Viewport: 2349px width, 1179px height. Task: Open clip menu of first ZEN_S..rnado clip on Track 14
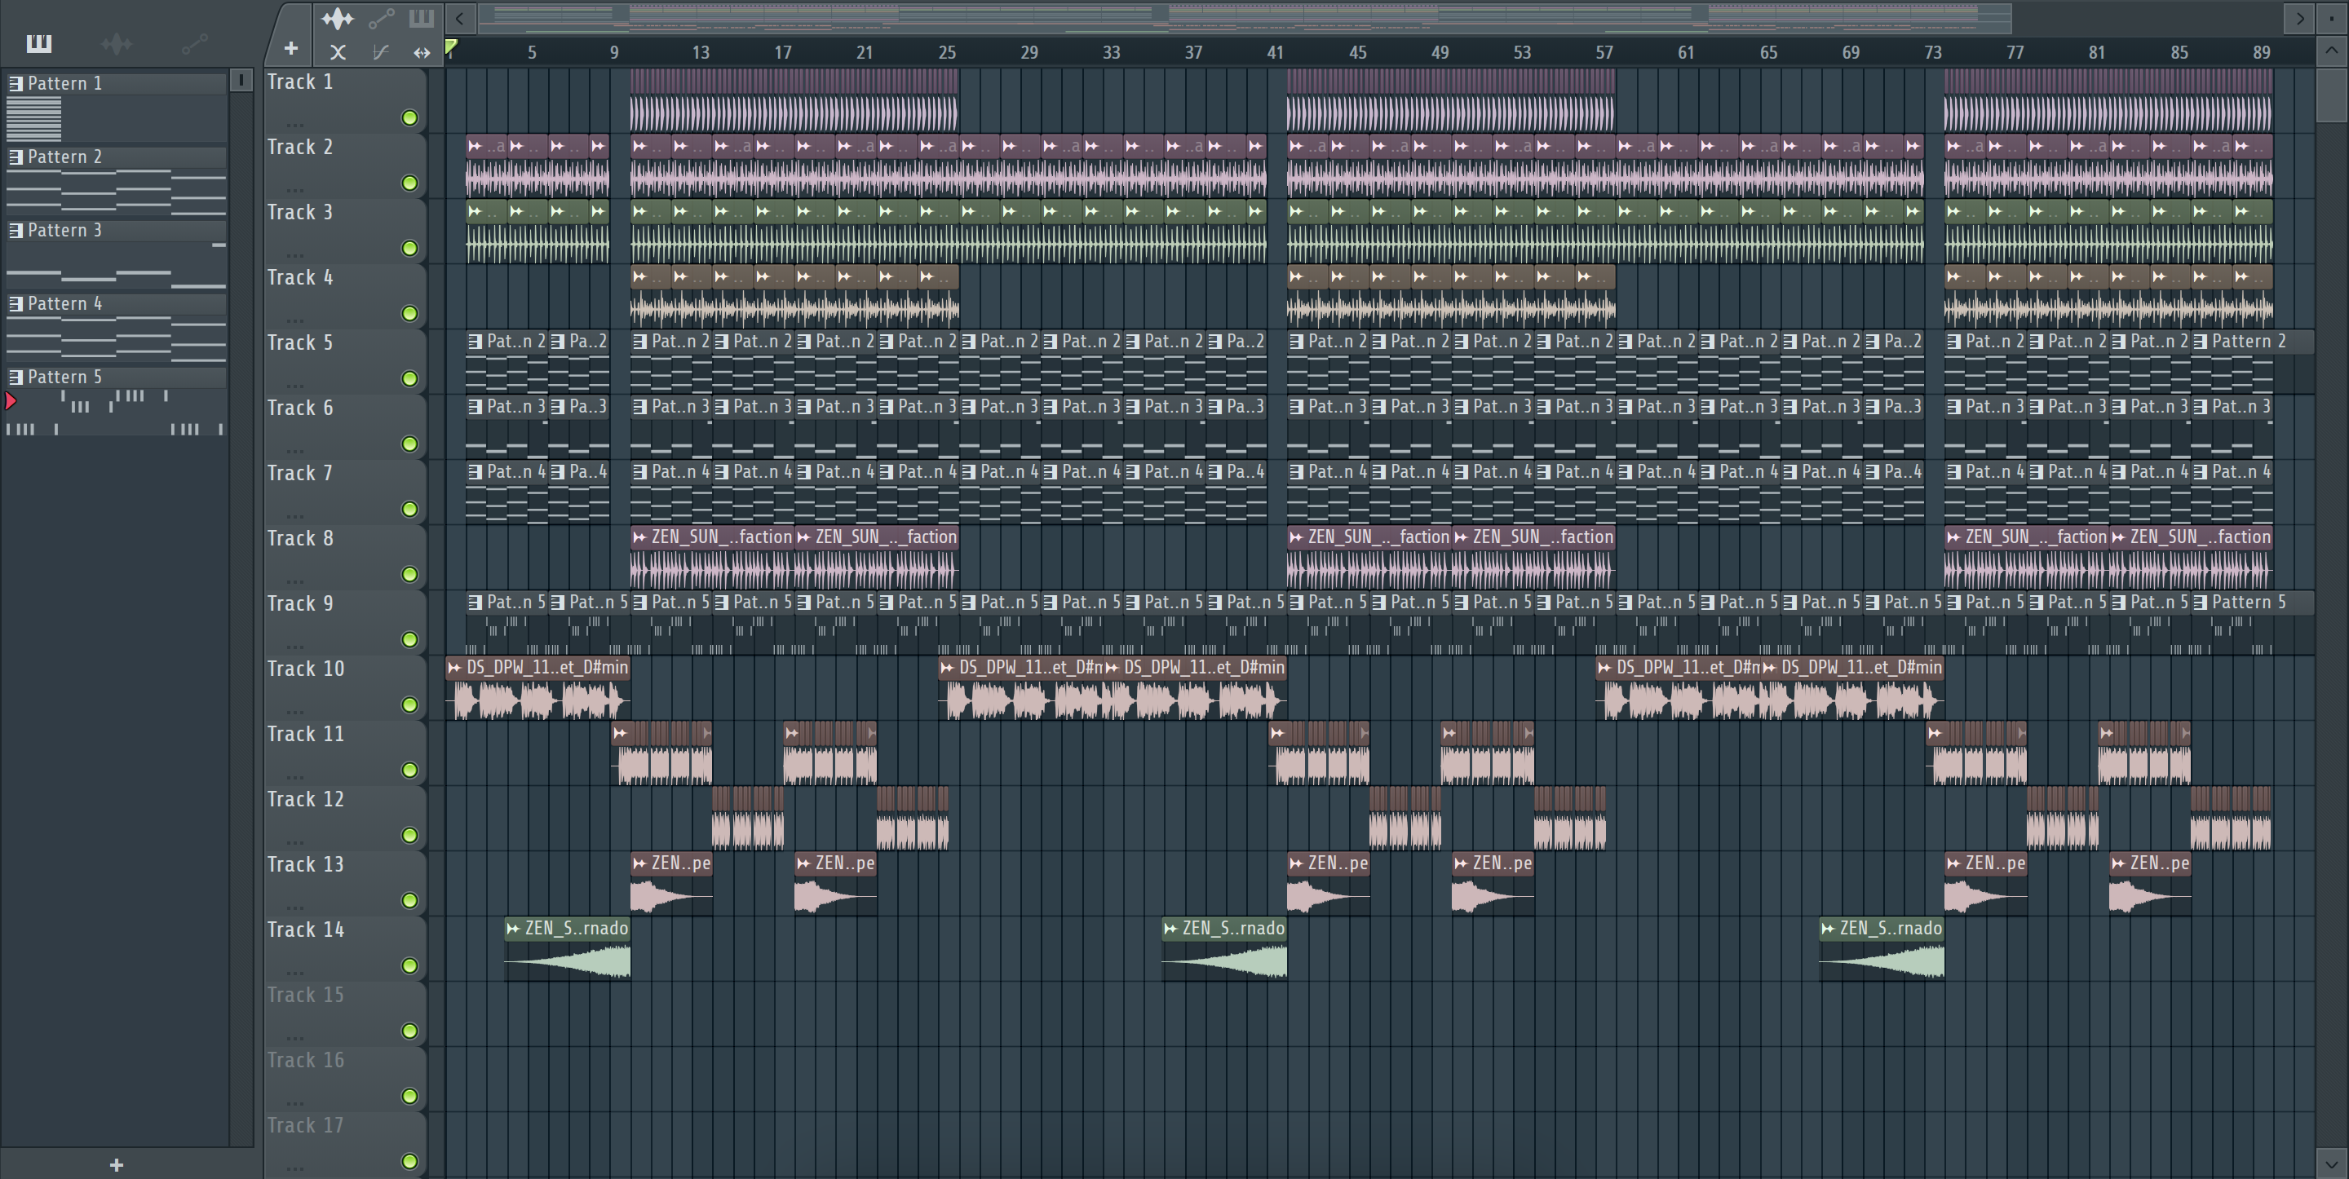point(512,928)
